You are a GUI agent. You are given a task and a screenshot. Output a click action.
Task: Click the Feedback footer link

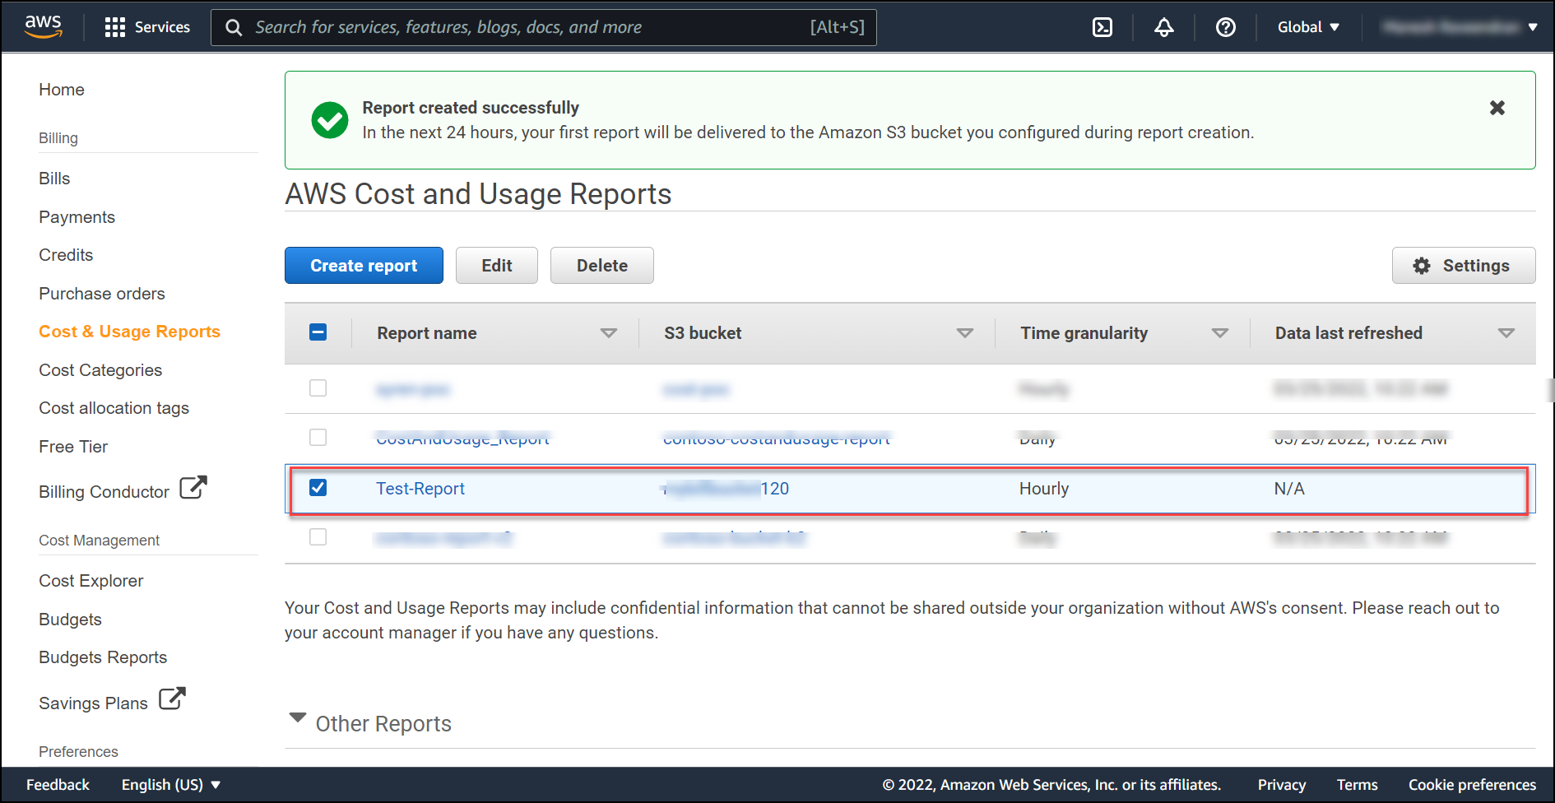(x=58, y=785)
